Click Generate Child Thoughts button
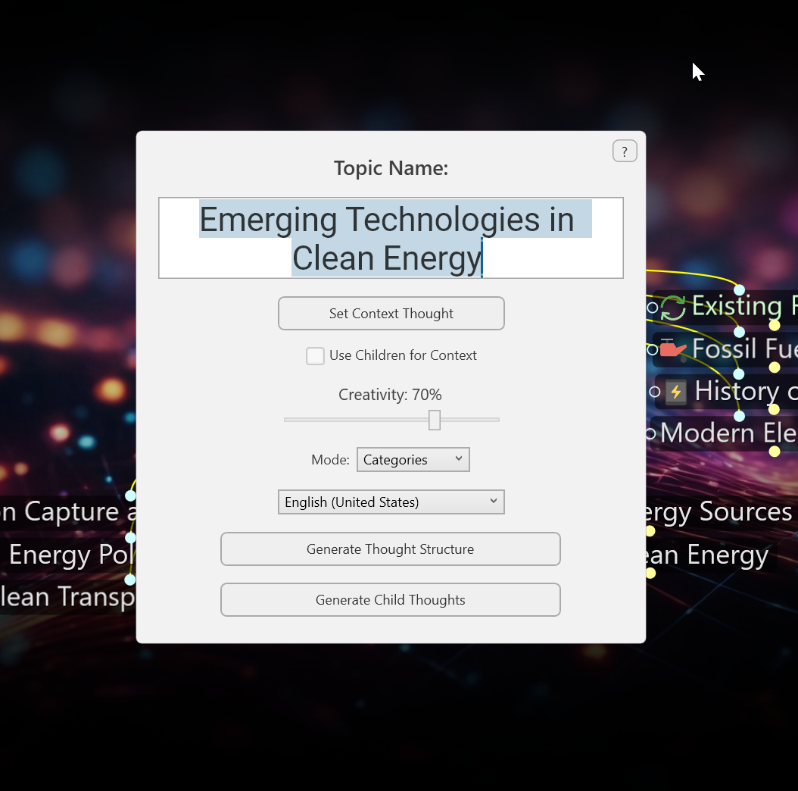 point(390,600)
